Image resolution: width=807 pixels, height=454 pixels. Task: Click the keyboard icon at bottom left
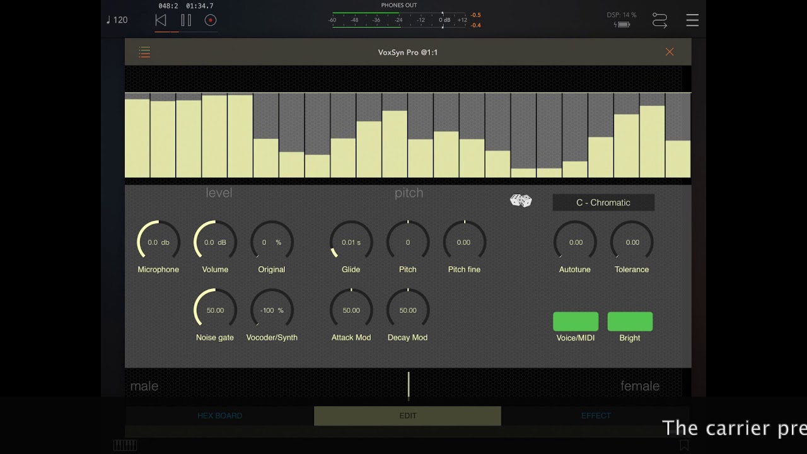125,446
